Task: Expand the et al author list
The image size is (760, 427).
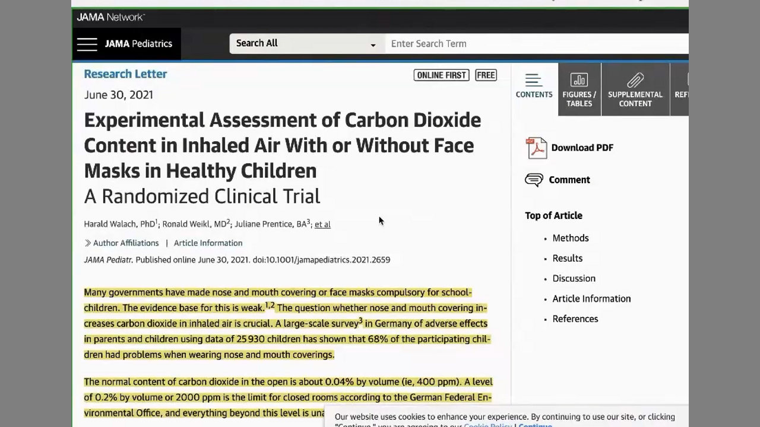Action: pos(322,224)
